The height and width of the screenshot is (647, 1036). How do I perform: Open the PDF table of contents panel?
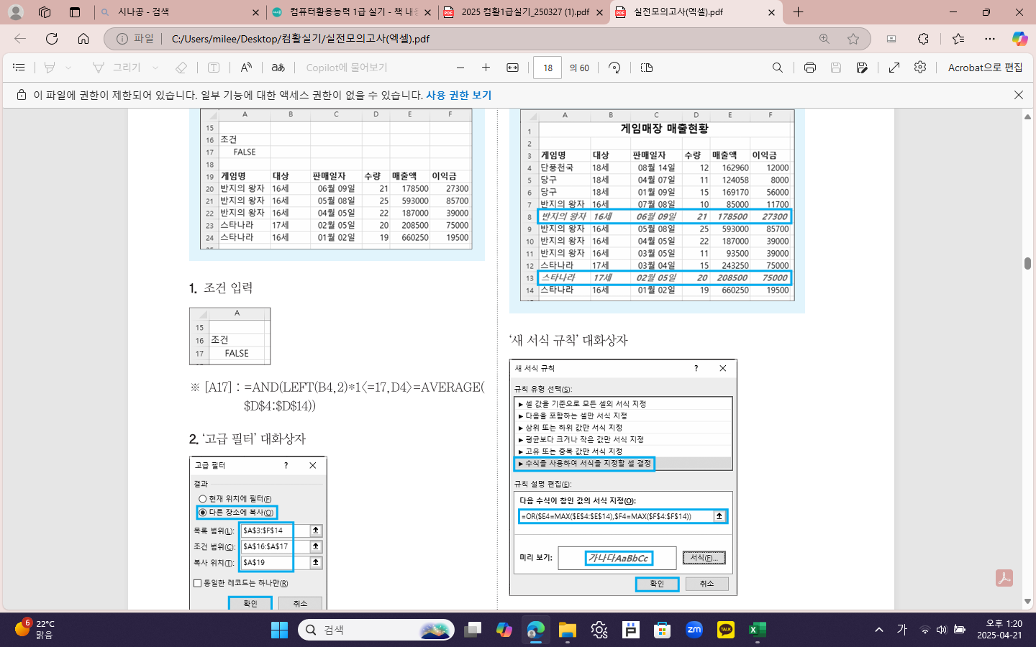click(x=19, y=68)
